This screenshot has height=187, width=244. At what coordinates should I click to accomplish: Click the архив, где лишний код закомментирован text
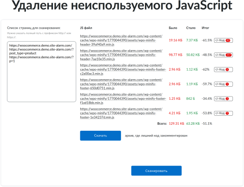pos(156,135)
